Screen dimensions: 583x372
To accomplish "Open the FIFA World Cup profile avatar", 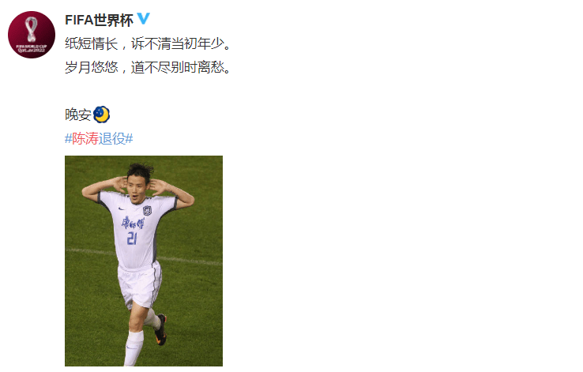I will [x=32, y=35].
